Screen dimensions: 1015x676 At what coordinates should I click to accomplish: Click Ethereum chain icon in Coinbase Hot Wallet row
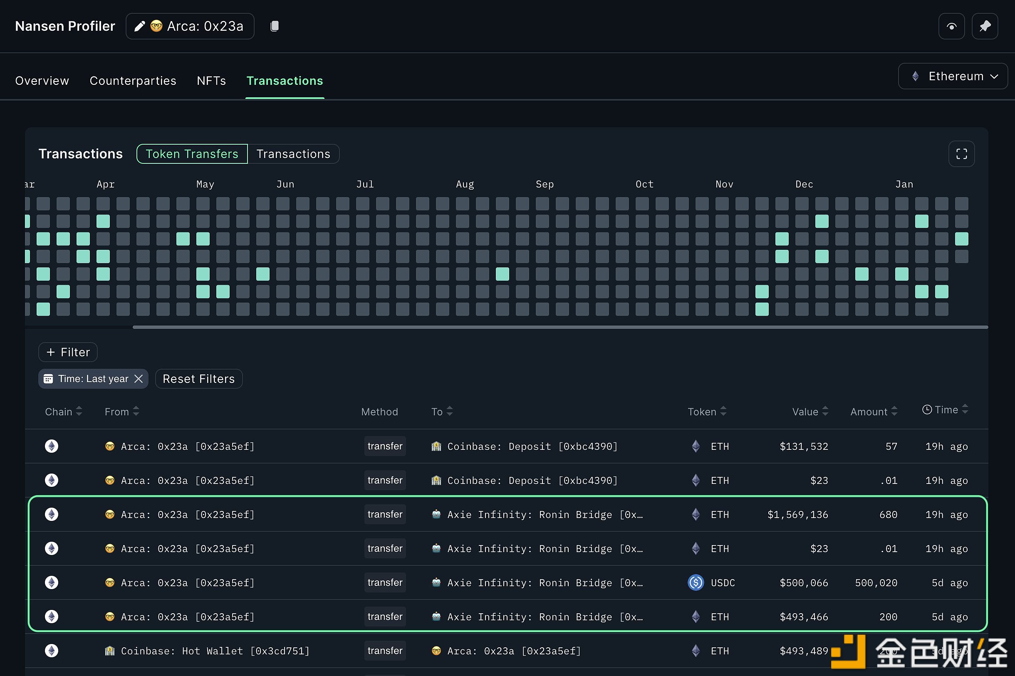pyautogui.click(x=52, y=651)
